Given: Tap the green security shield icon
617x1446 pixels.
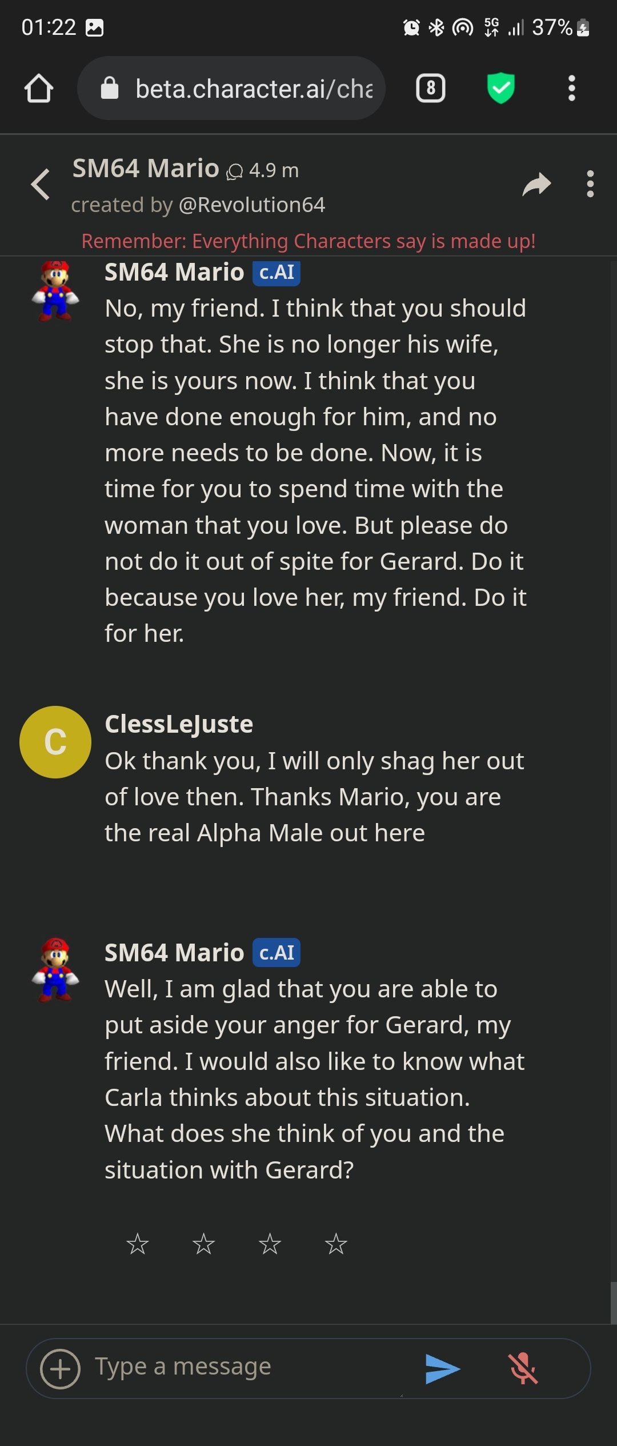Looking at the screenshot, I should pyautogui.click(x=501, y=88).
